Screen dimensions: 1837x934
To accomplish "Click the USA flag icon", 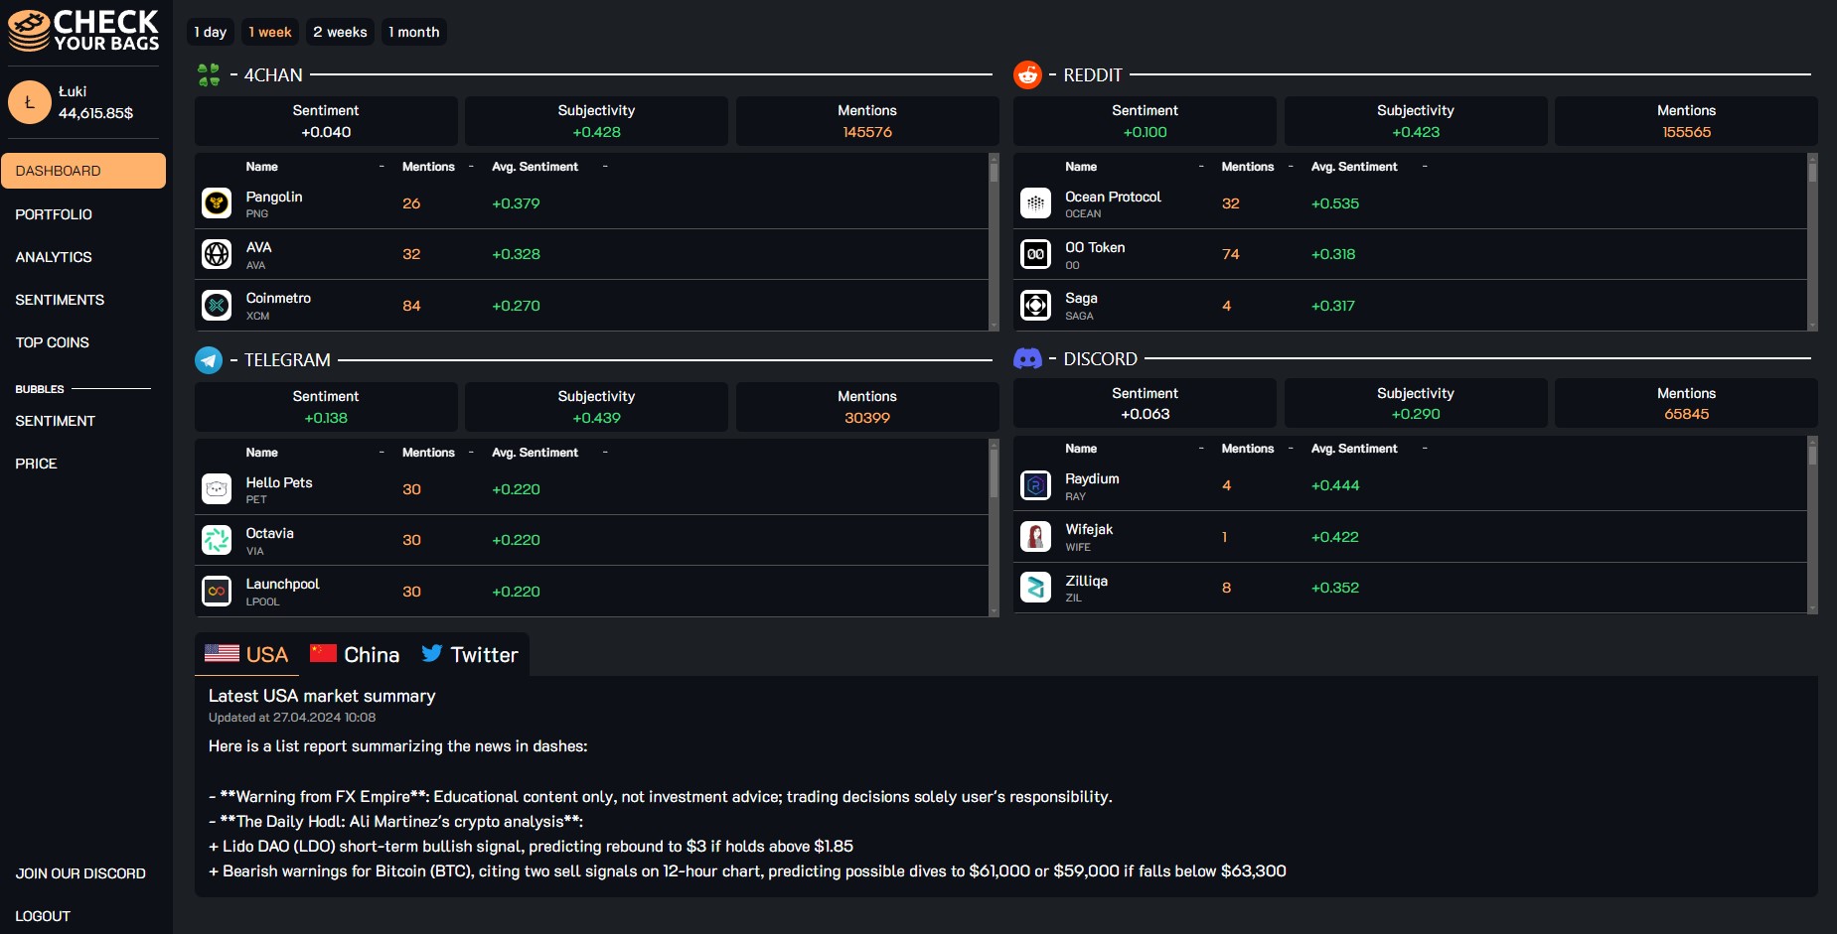I will click(222, 653).
